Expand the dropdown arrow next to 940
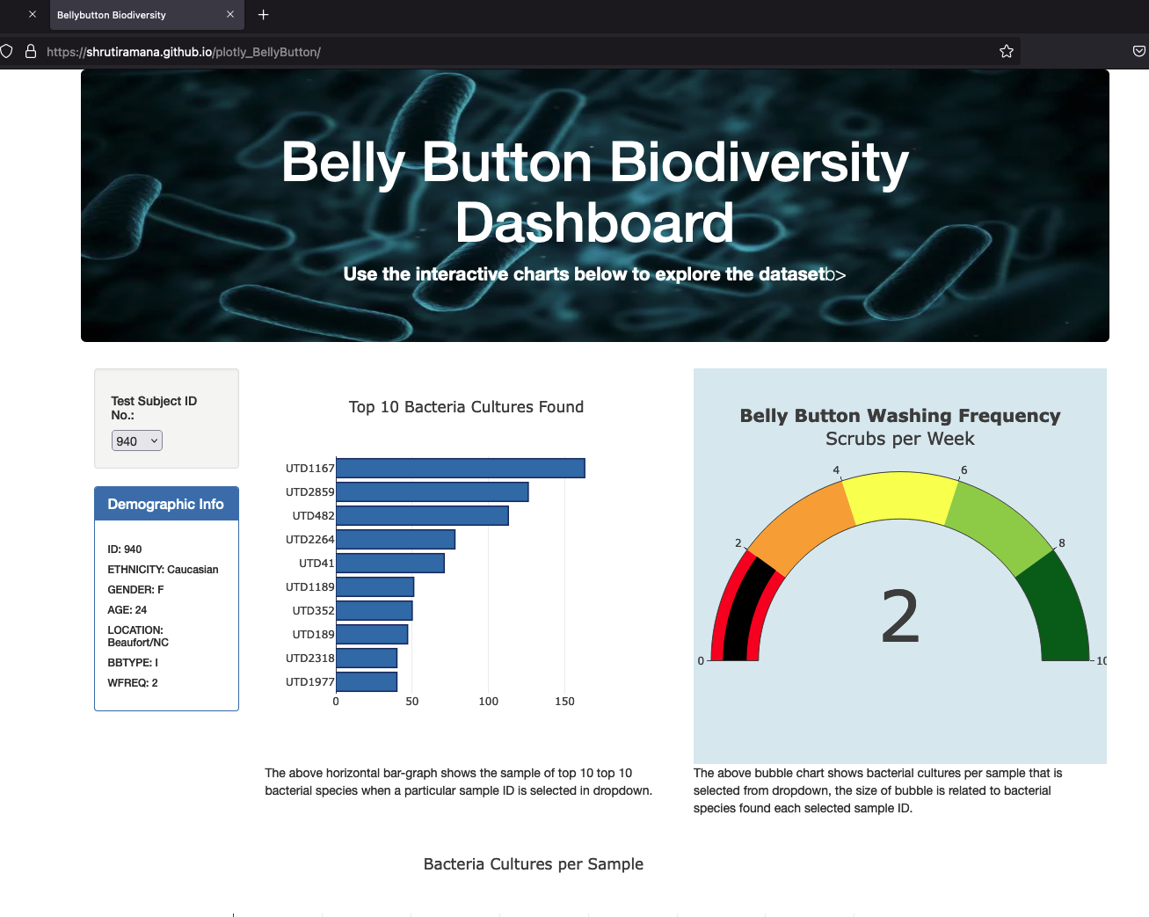1149x917 pixels. (153, 440)
